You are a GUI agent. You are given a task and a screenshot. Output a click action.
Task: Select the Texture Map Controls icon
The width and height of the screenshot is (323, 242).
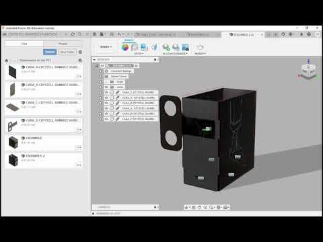(x=153, y=47)
